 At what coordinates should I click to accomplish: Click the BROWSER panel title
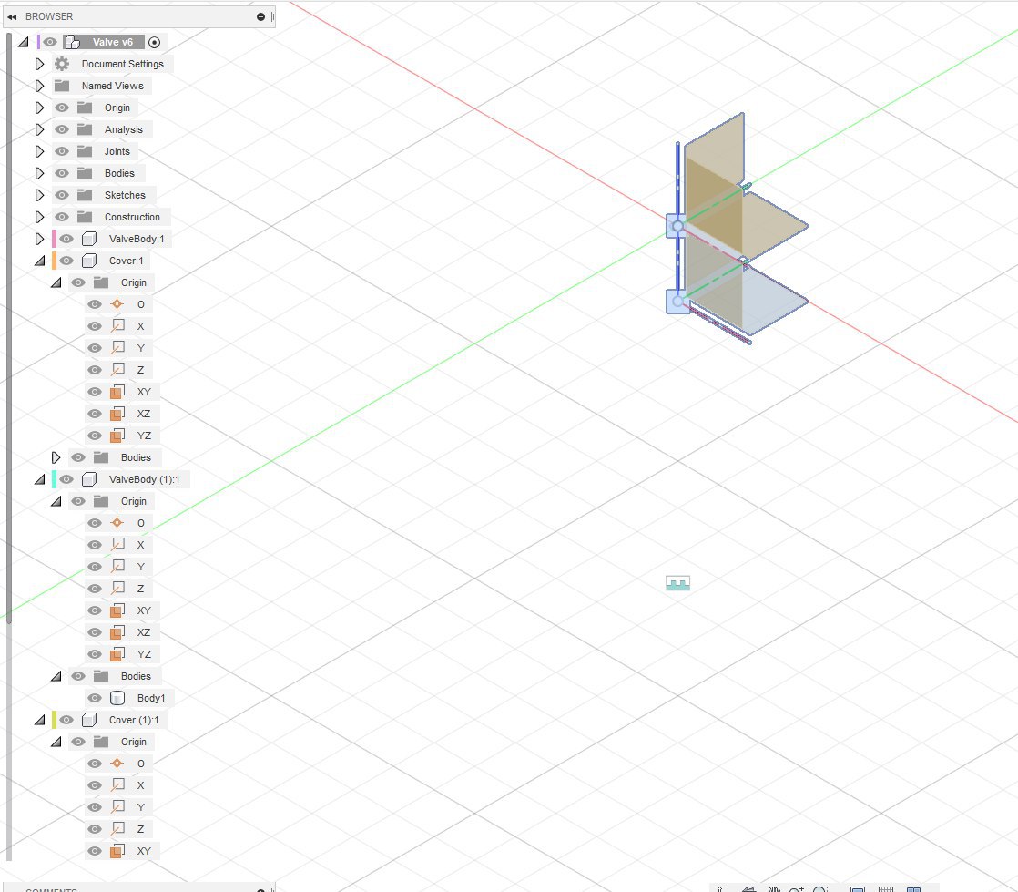point(49,17)
